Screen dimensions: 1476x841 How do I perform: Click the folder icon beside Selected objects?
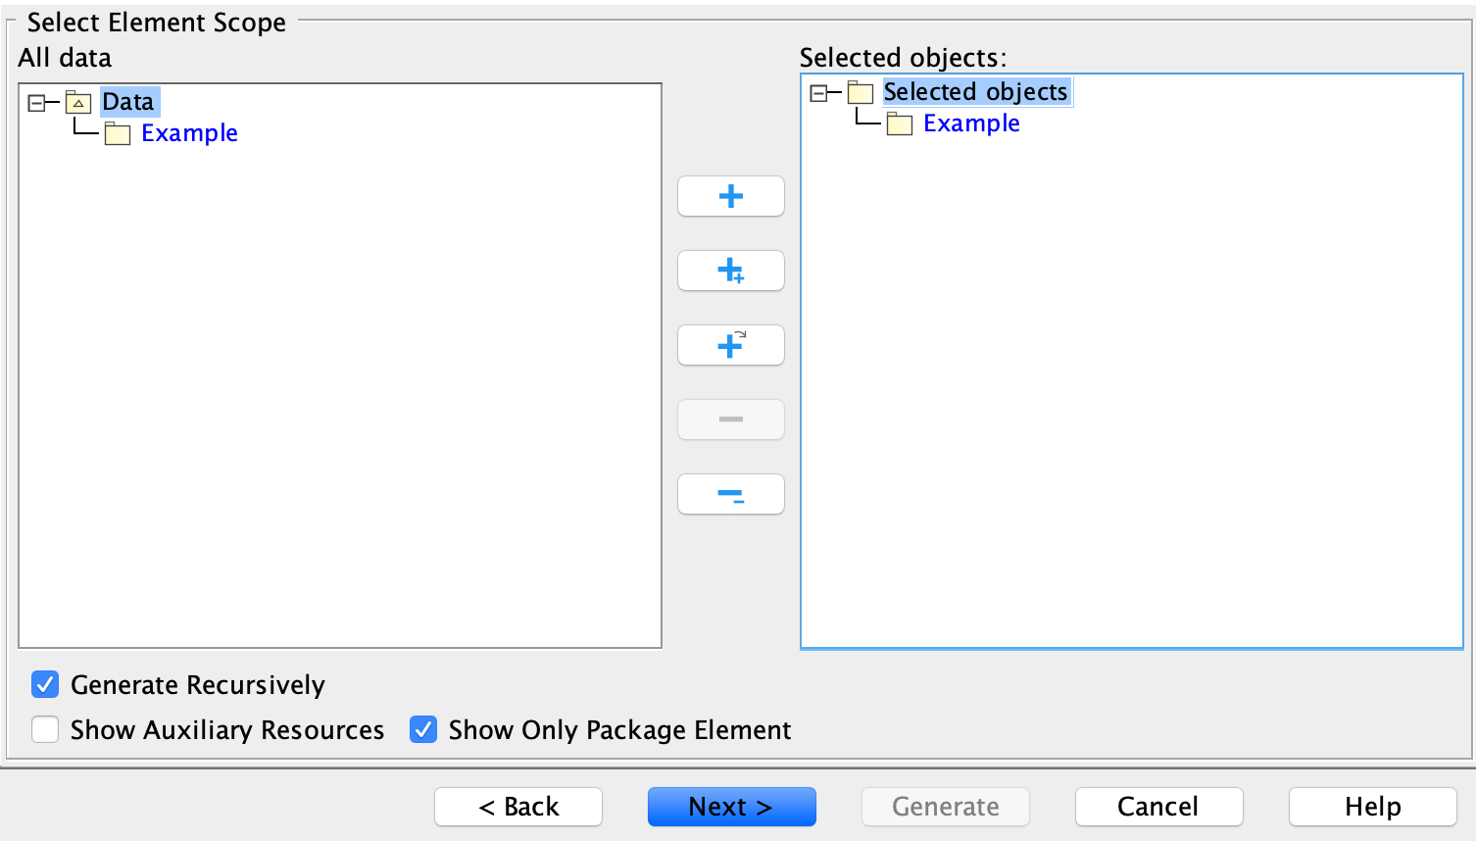859,91
